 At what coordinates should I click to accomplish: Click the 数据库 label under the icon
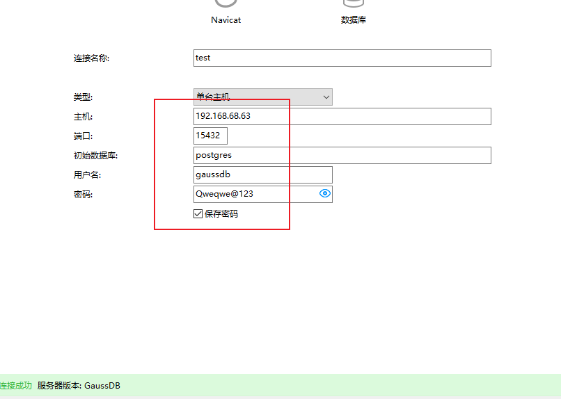click(354, 20)
